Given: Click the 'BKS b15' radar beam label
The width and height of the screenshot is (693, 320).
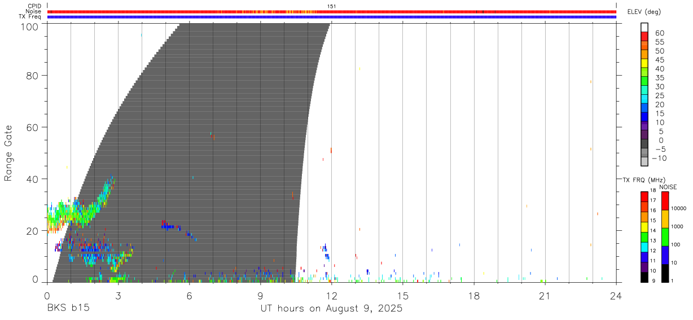Looking at the screenshot, I should (x=68, y=309).
